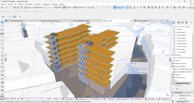The height and width of the screenshot is (103, 194).
Task: Open the 03 Plantas dropdown in bottom bar
Action: tap(110, 99)
